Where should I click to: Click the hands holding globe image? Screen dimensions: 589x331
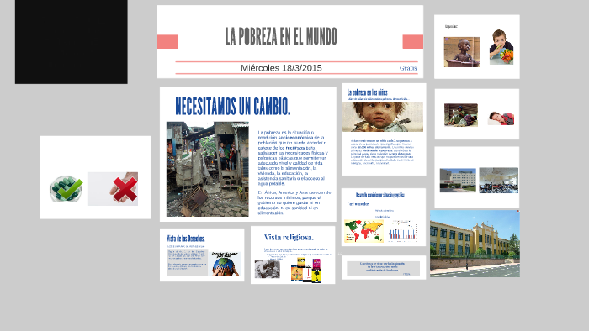[226, 264]
